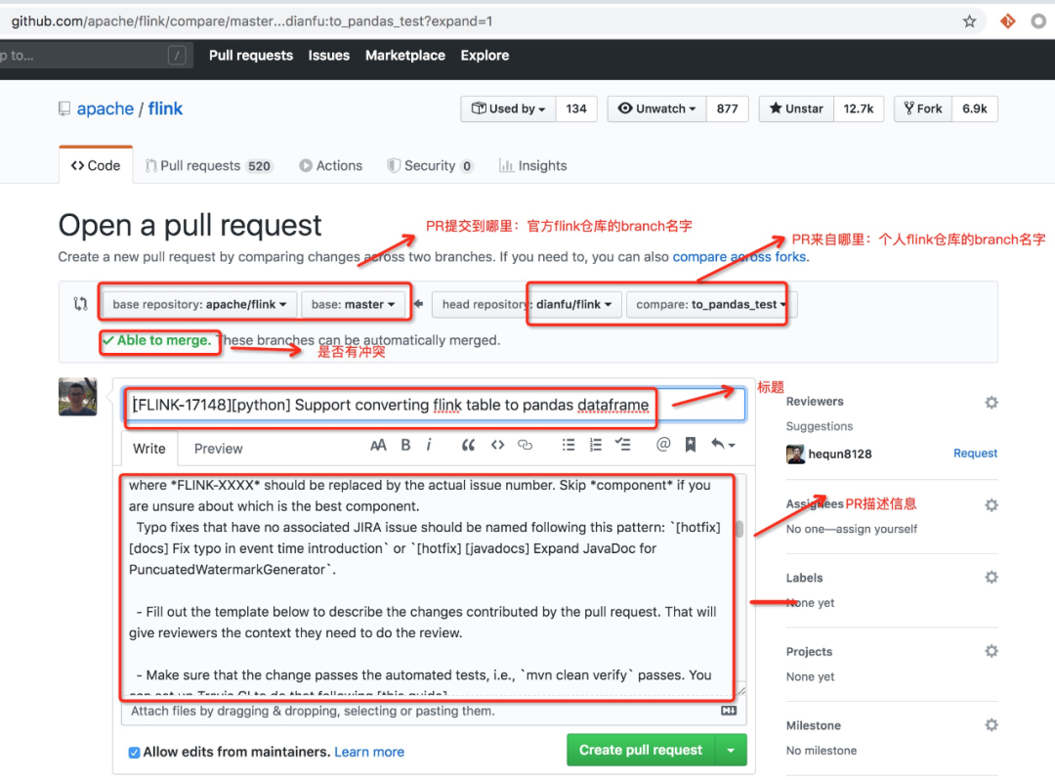
Task: Click the 877 watchers count
Action: (x=728, y=108)
